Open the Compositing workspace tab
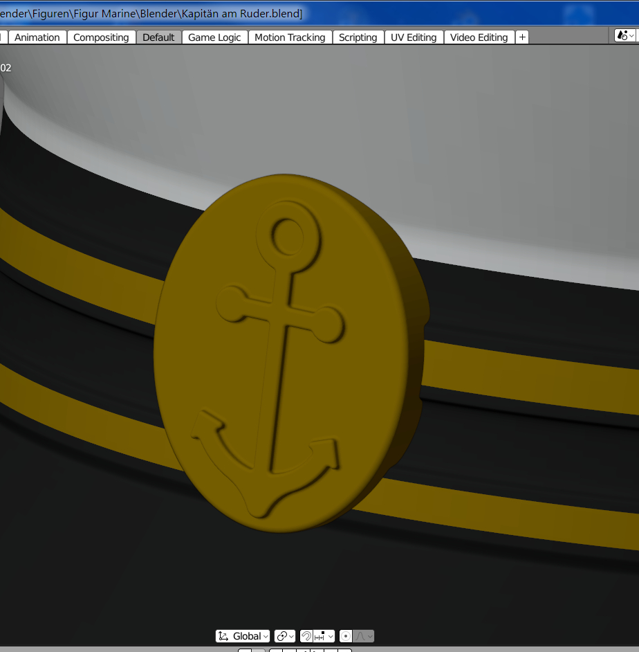This screenshot has width=639, height=652. coord(101,37)
